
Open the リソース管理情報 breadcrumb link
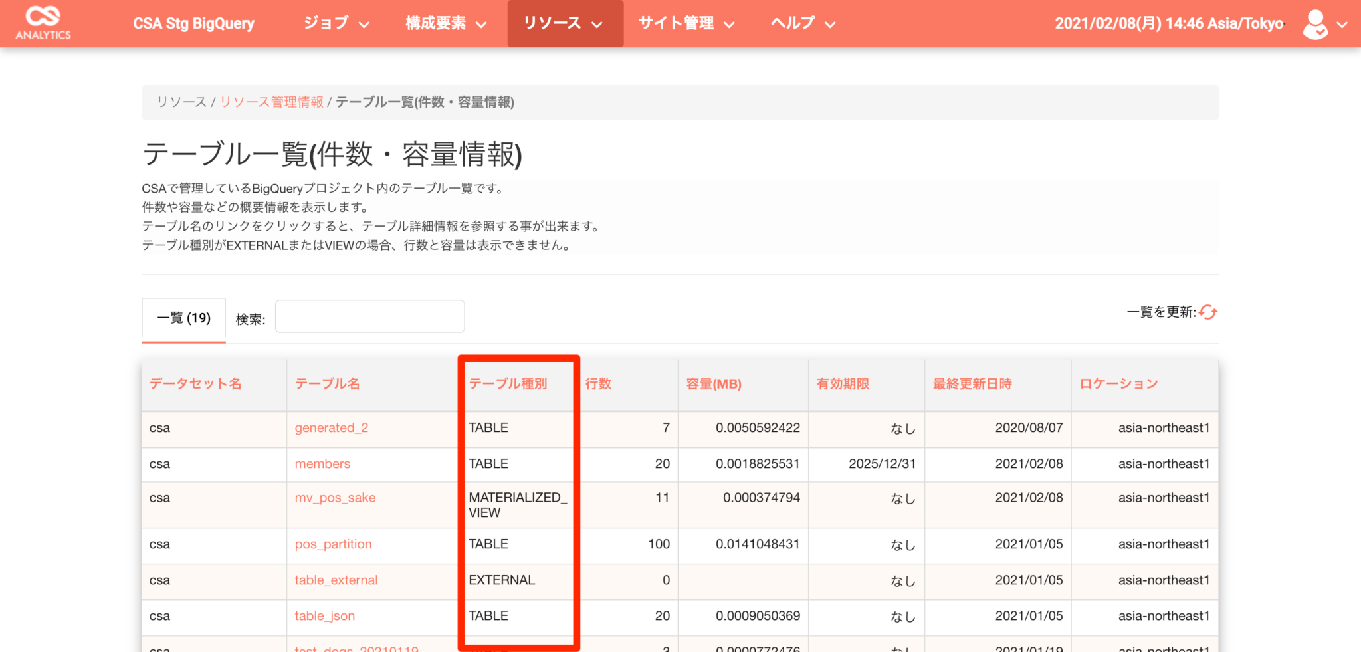[x=271, y=102]
